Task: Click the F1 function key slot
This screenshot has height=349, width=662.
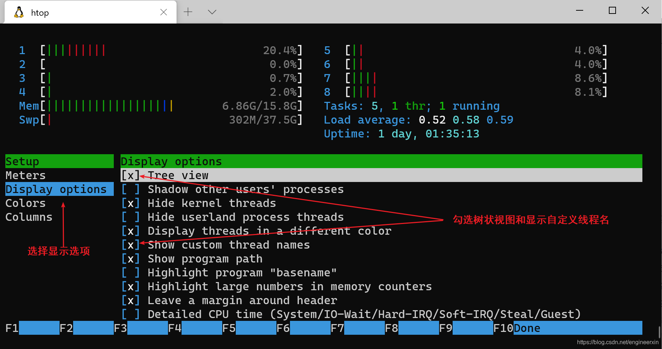Action: pos(32,328)
